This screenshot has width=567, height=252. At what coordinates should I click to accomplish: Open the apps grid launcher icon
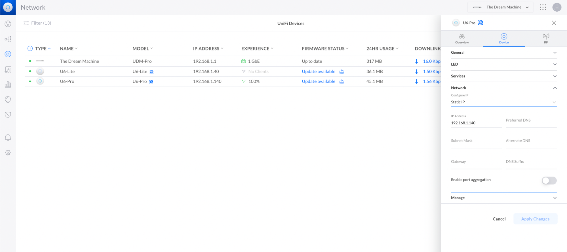click(x=543, y=7)
